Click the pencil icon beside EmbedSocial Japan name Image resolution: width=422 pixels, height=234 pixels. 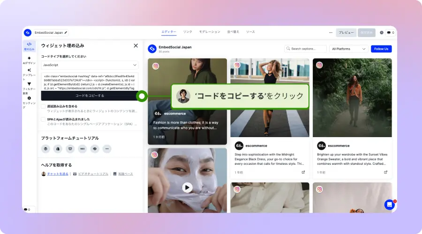(x=66, y=32)
